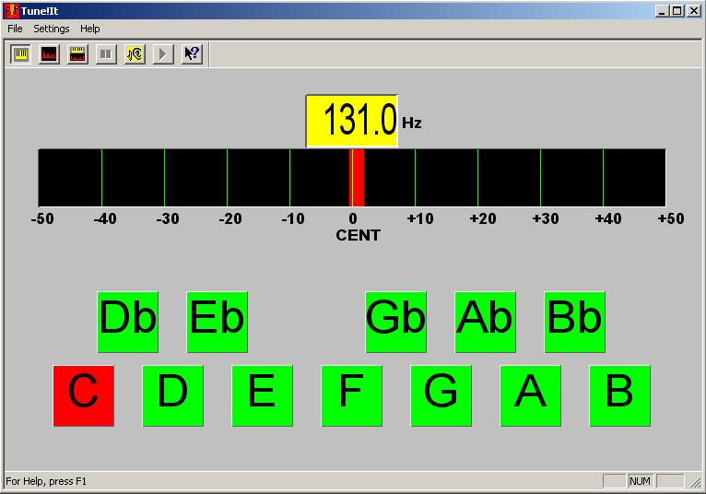Open the Settings menu
Screen dimensions: 706x494
point(52,29)
